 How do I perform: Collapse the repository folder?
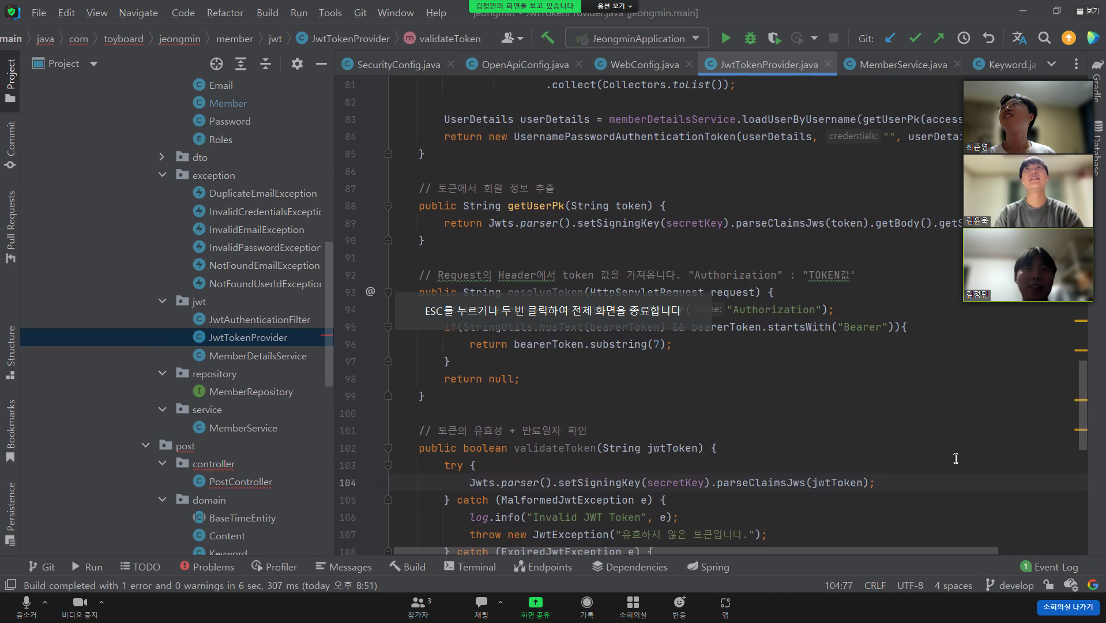[162, 373]
